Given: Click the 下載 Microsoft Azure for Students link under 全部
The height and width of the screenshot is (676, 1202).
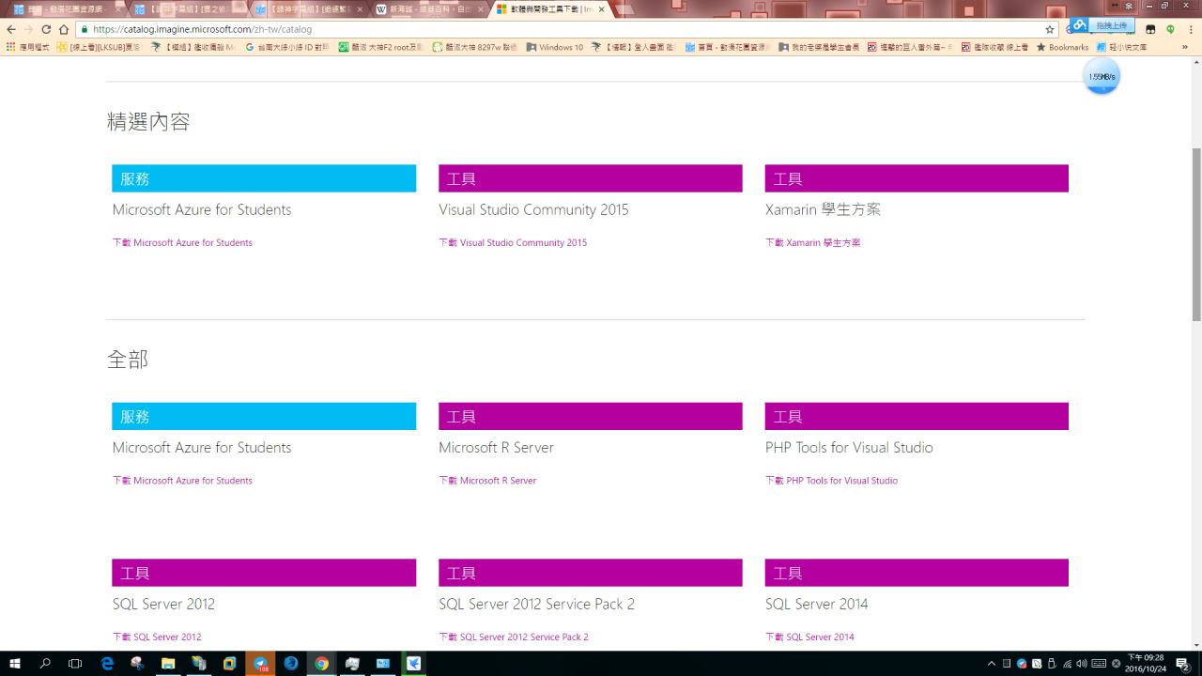Looking at the screenshot, I should (x=182, y=481).
